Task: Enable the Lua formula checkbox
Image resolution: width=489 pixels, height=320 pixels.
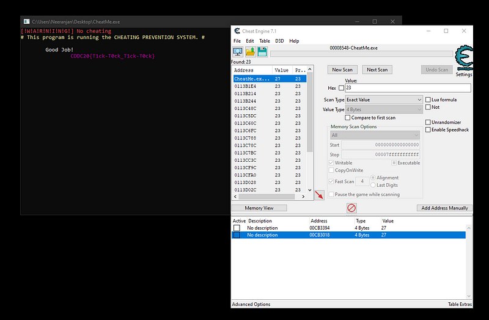Action: (x=428, y=100)
